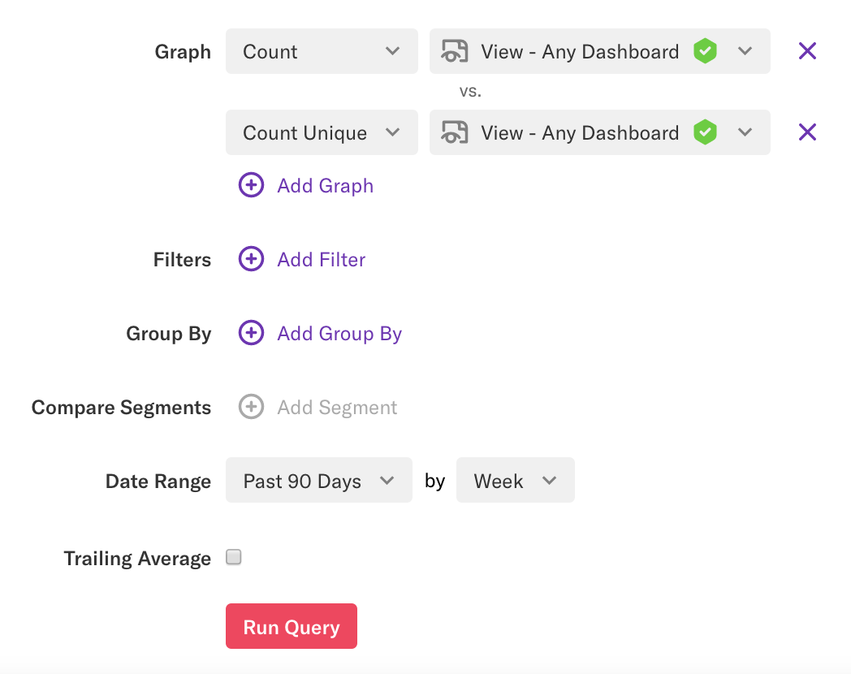Click pageview icon in first event dropdown

pos(455,51)
